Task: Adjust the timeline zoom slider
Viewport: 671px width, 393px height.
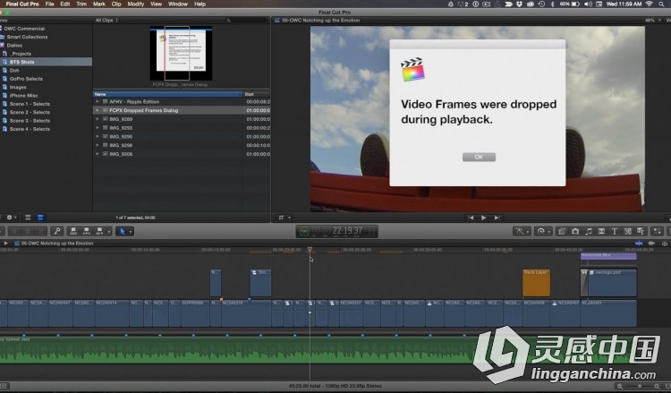Action: [x=640, y=387]
